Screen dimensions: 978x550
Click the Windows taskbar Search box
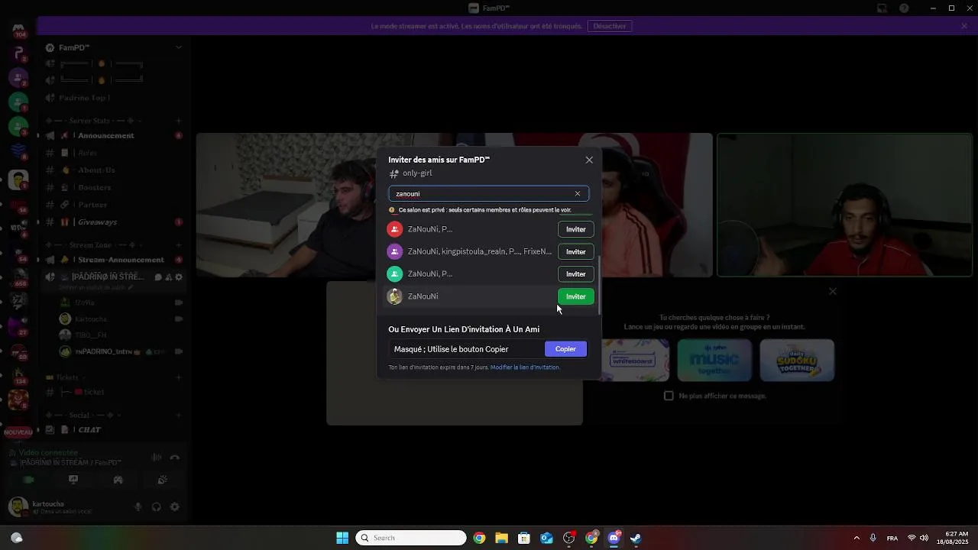[x=411, y=538]
